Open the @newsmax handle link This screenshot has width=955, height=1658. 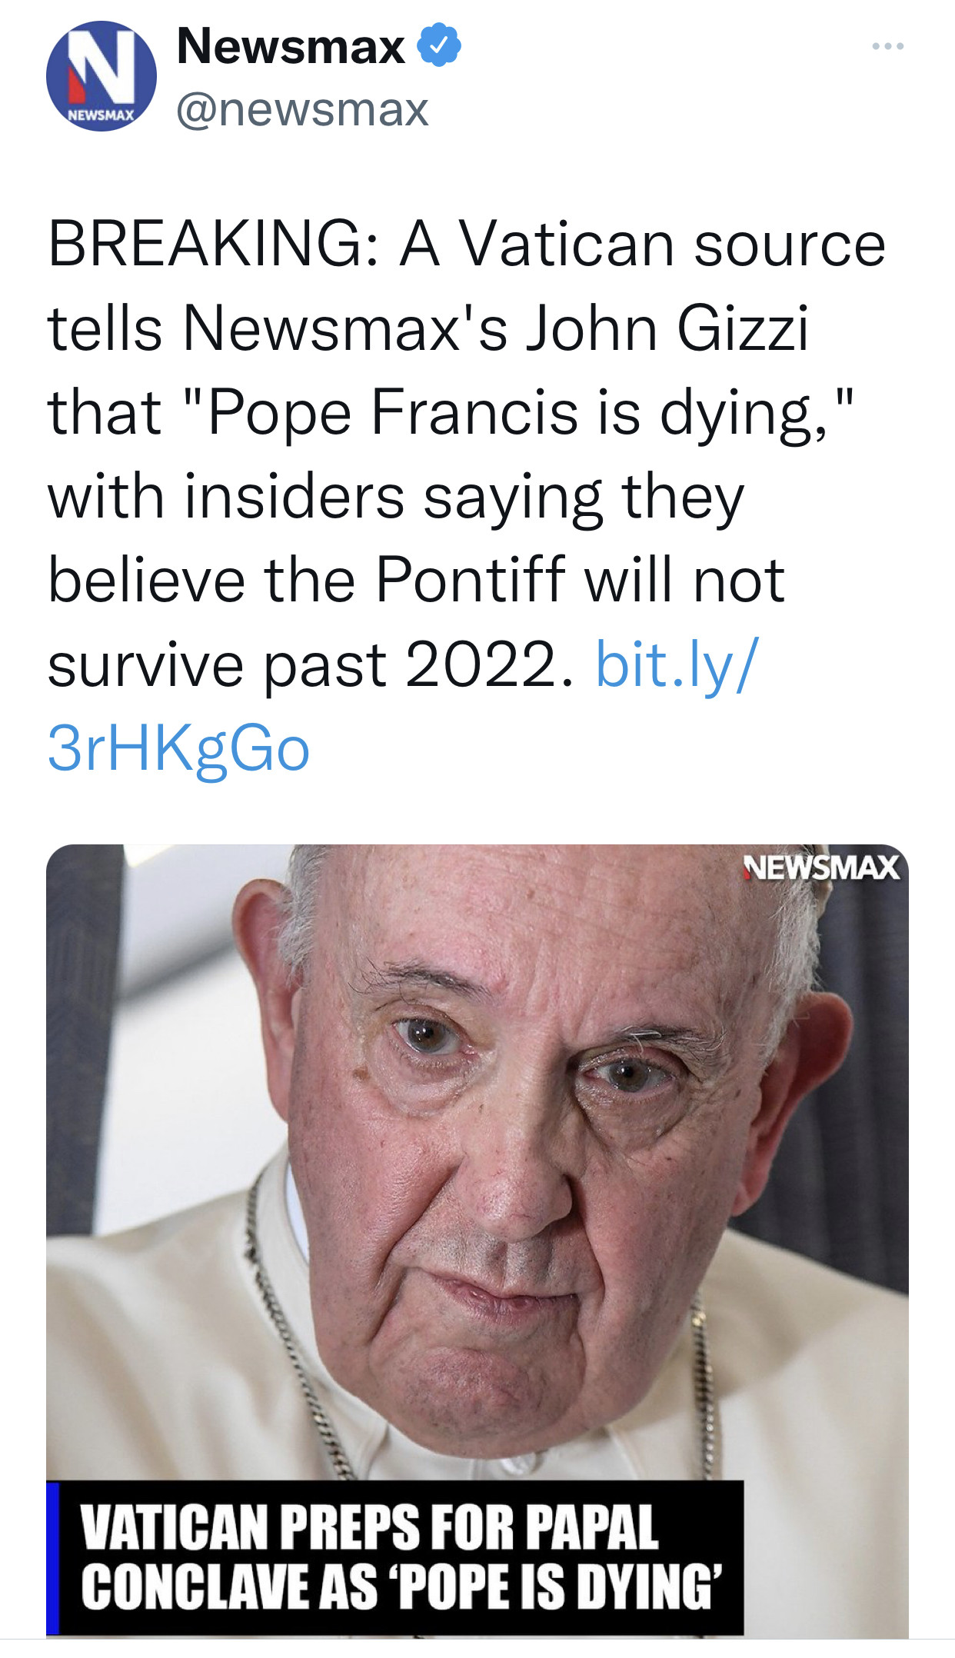point(302,109)
